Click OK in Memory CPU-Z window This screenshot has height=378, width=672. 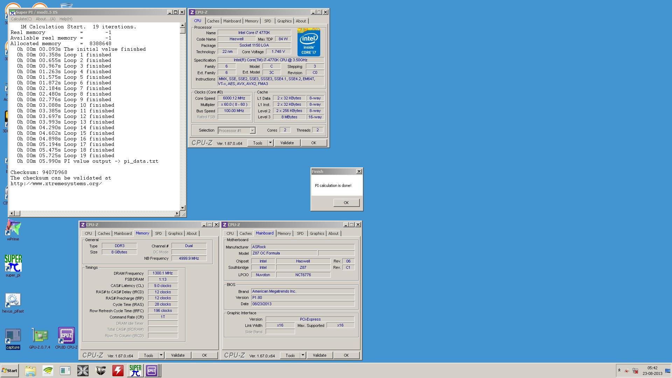[x=204, y=355]
